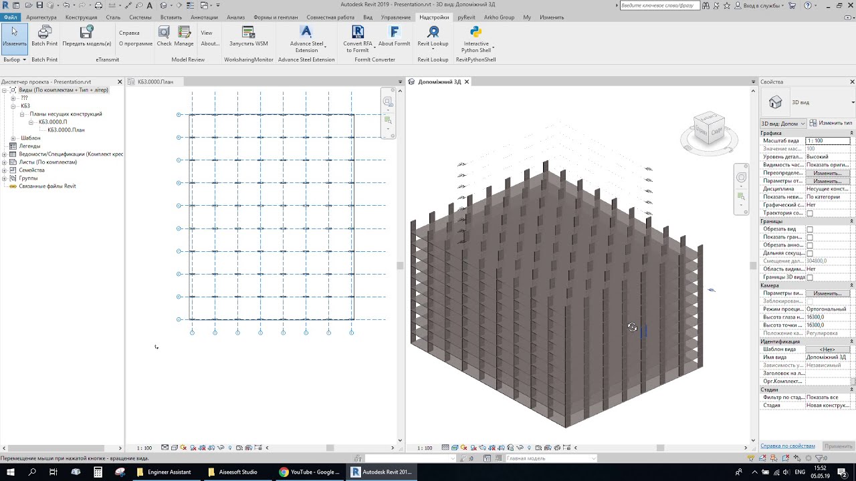Open notification center on taskbar
Screen dimensions: 856x481
[843, 472]
